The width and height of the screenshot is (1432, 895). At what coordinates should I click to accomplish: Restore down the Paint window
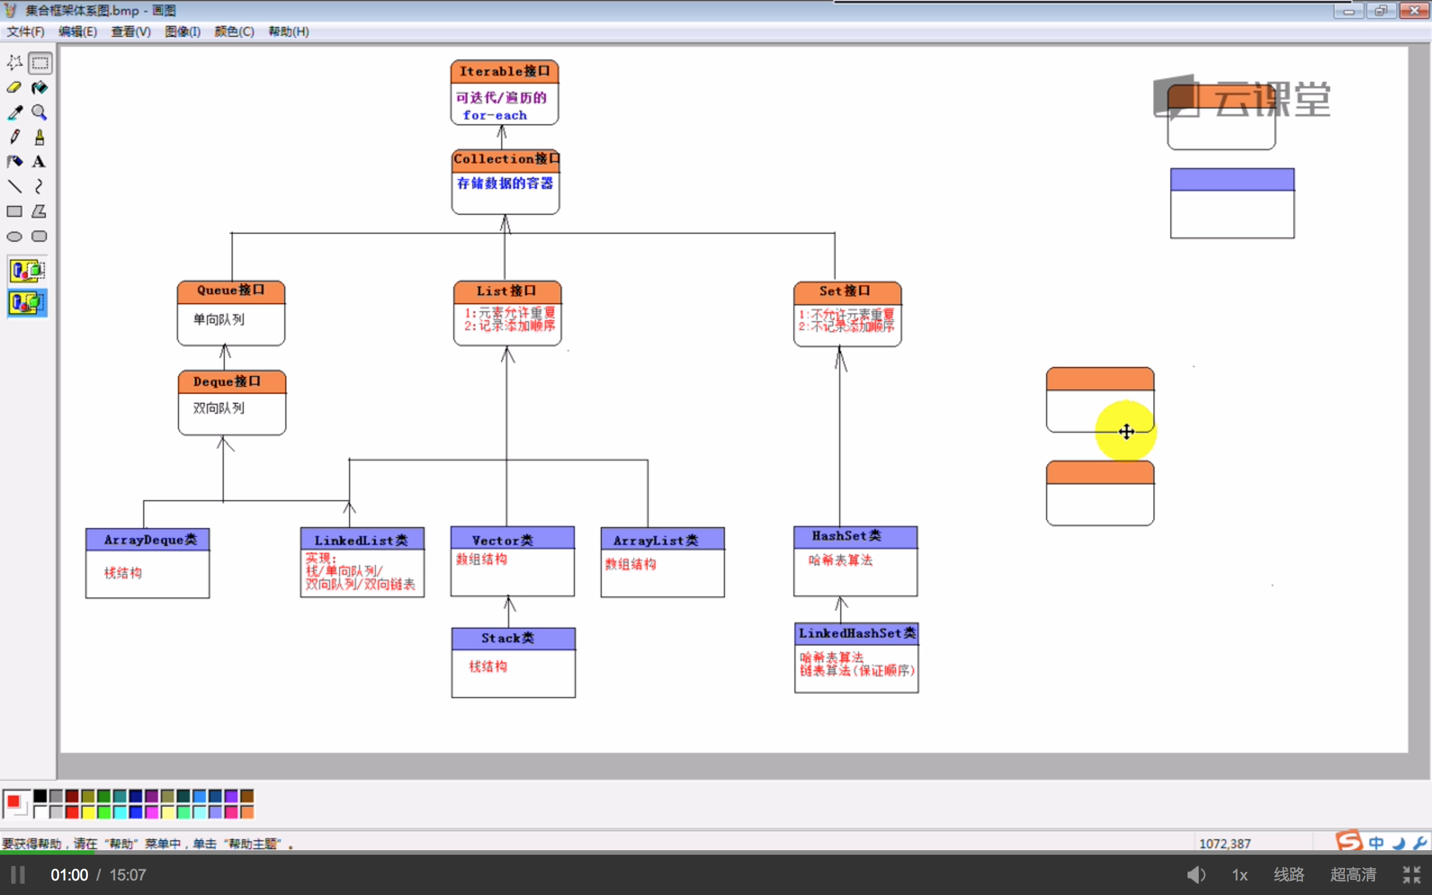[x=1381, y=10]
